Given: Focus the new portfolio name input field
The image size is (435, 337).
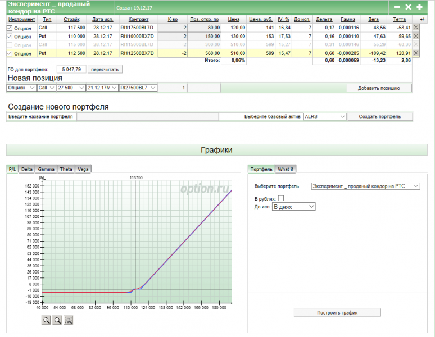Looking at the screenshot, I should 147,116.
